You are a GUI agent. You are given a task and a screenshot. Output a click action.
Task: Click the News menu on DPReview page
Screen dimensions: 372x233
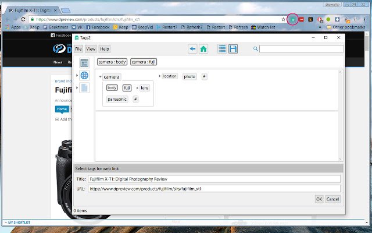point(58,62)
